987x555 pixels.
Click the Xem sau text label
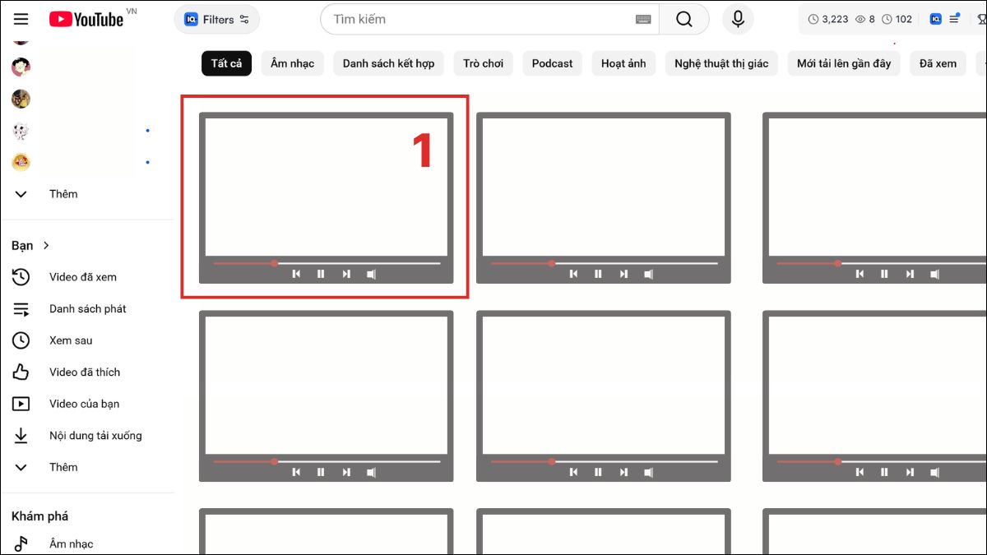(71, 340)
